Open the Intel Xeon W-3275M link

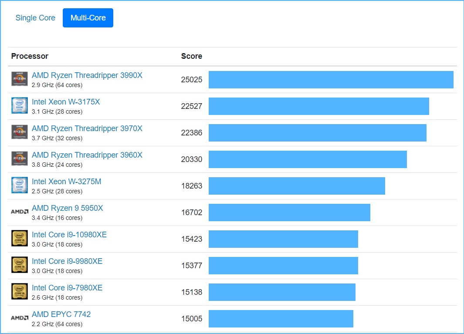(66, 182)
